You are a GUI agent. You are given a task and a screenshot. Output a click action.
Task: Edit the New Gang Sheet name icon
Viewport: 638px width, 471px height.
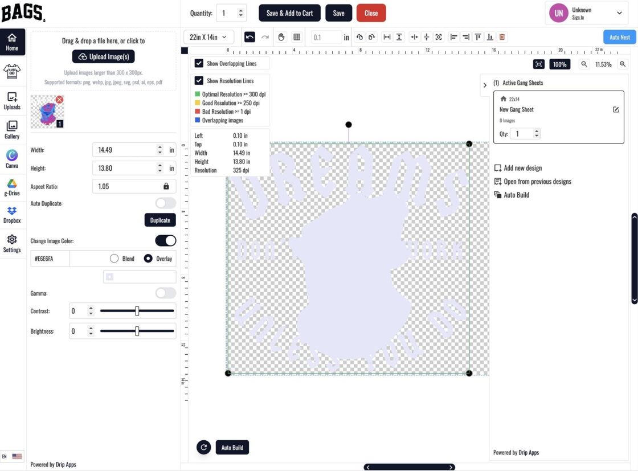pyautogui.click(x=616, y=109)
